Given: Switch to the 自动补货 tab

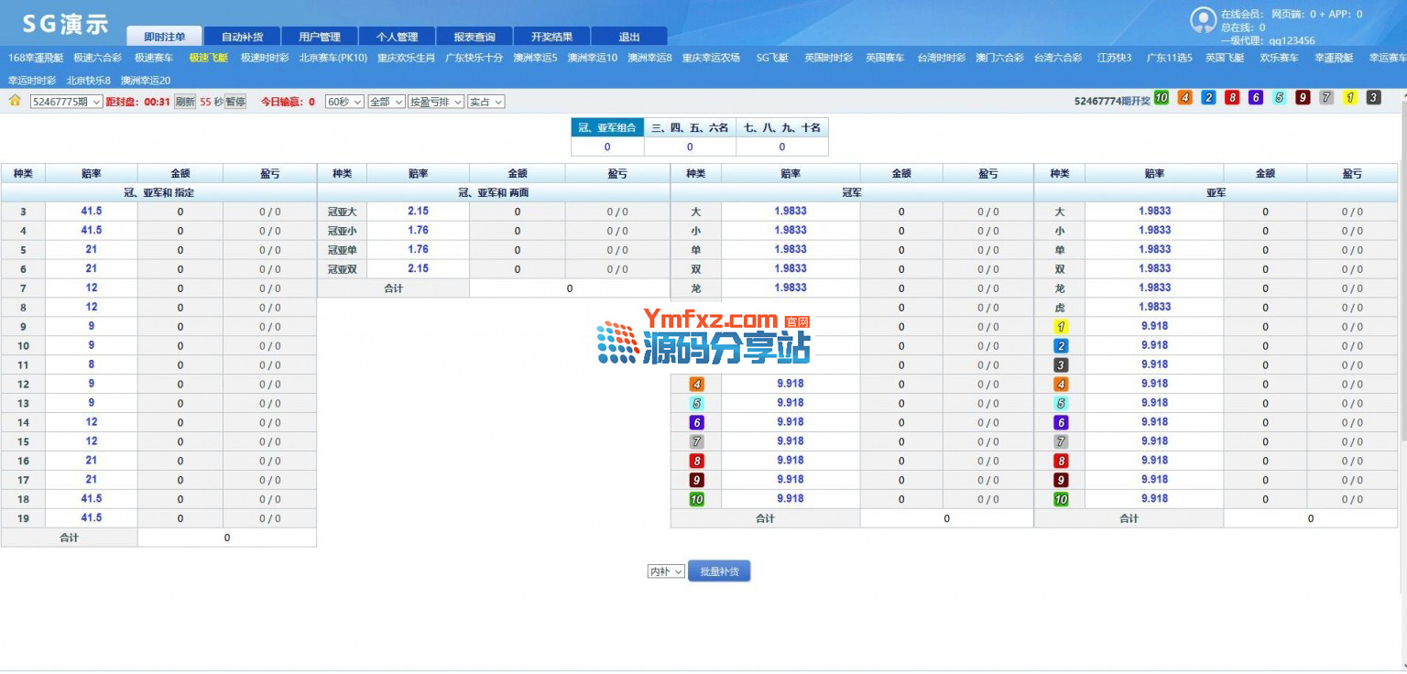Looking at the screenshot, I should pyautogui.click(x=242, y=37).
